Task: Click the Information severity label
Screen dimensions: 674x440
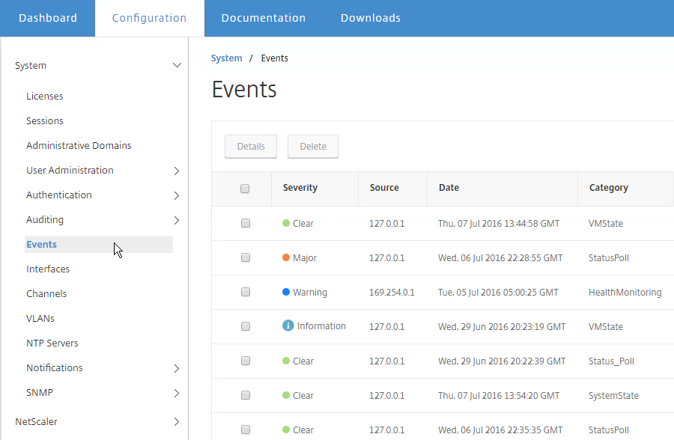Action: 321,326
